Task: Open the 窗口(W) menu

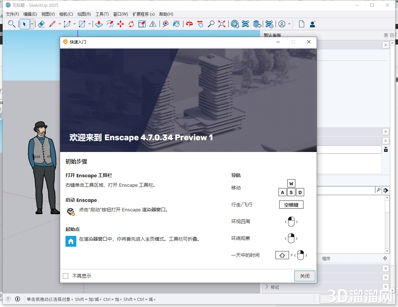Action: click(121, 14)
